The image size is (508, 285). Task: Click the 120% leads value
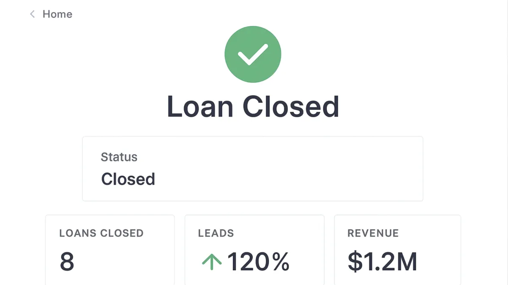[x=258, y=261]
